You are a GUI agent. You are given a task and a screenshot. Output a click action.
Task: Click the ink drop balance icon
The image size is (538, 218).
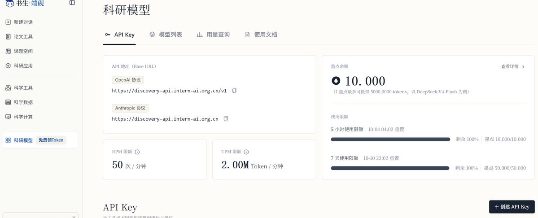(336, 81)
